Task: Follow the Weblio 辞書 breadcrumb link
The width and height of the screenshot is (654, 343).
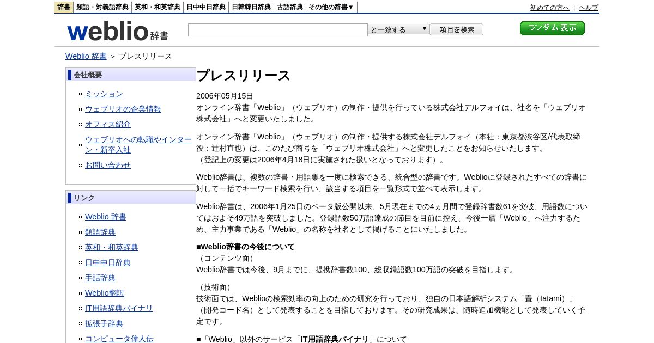Action: pyautogui.click(x=86, y=56)
